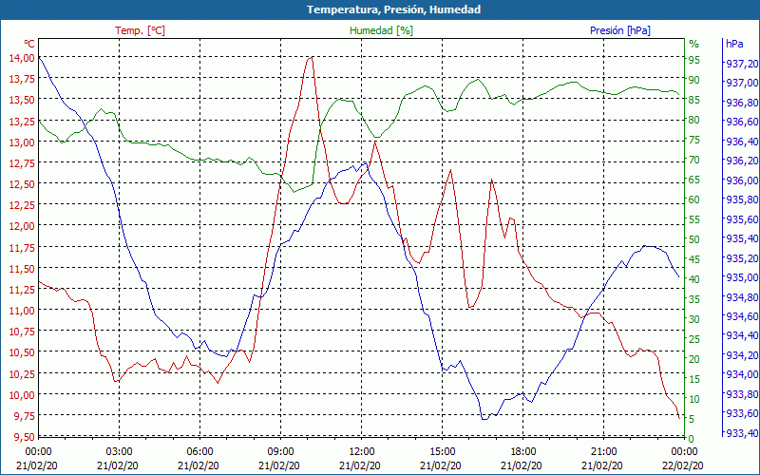Click temperature axis value '13,00'
This screenshot has width=760, height=475.
coord(21,142)
